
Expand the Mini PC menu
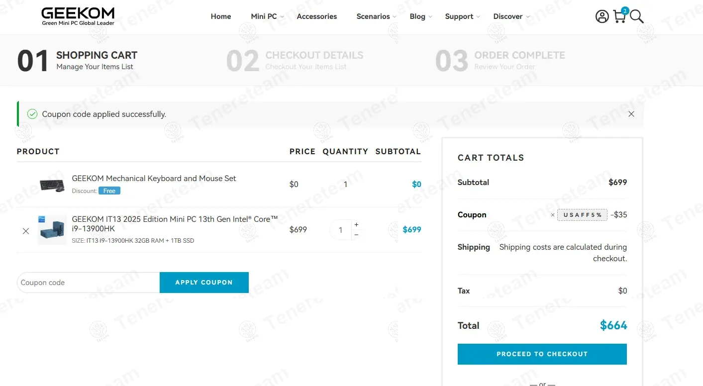[267, 16]
